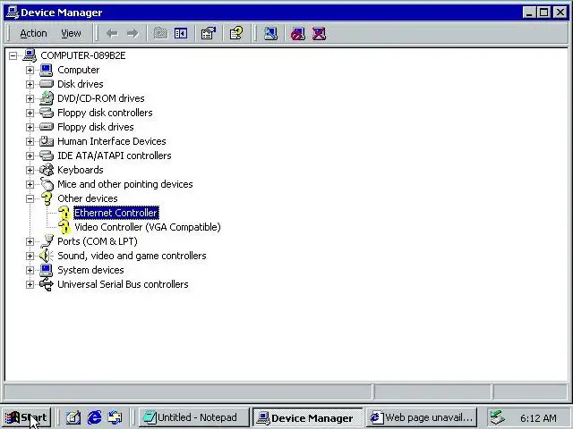This screenshot has width=573, height=429.
Task: Click the Disable device toolbar icon
Action: point(298,34)
